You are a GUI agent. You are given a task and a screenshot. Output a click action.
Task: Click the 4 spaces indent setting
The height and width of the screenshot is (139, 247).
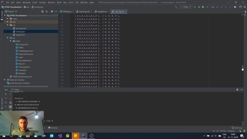click(231, 131)
